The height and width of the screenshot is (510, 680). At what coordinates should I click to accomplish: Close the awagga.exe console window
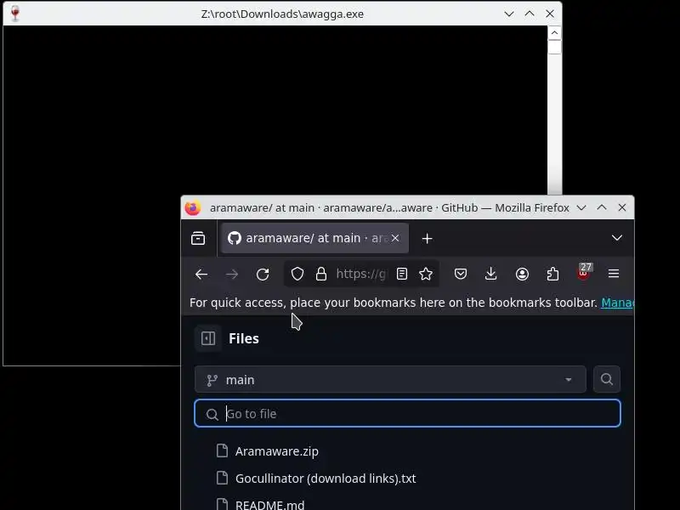tap(550, 14)
